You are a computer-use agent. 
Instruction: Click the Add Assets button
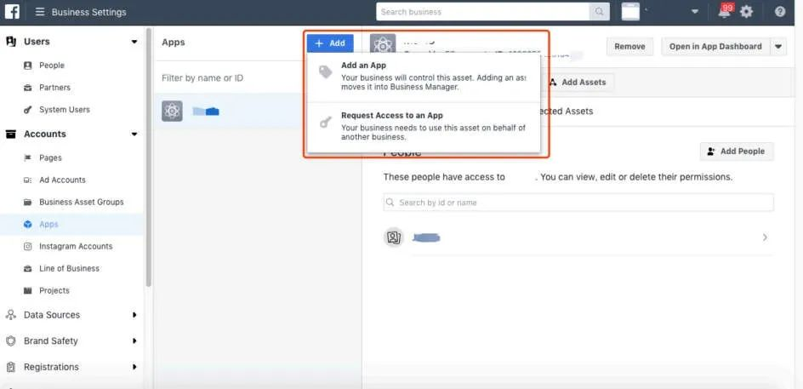[x=577, y=82]
